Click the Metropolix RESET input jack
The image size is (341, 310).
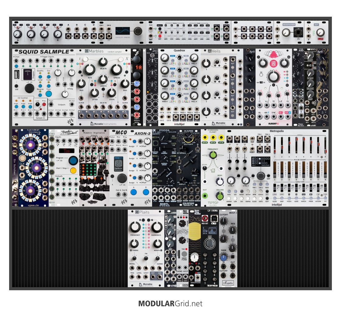pyautogui.click(x=252, y=149)
